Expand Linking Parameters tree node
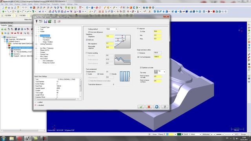 36,44
